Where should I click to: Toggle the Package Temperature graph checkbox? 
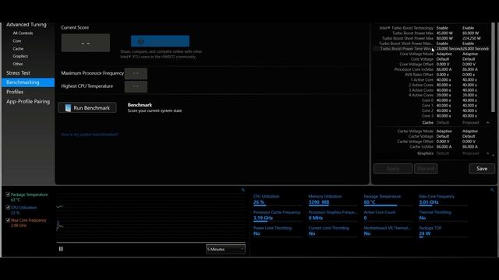point(8,194)
